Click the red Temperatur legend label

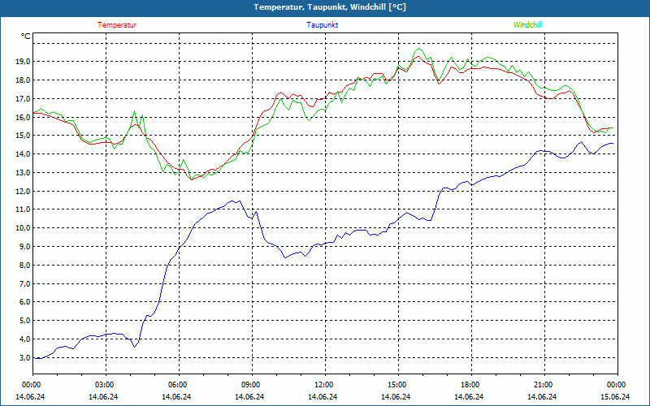coord(117,25)
